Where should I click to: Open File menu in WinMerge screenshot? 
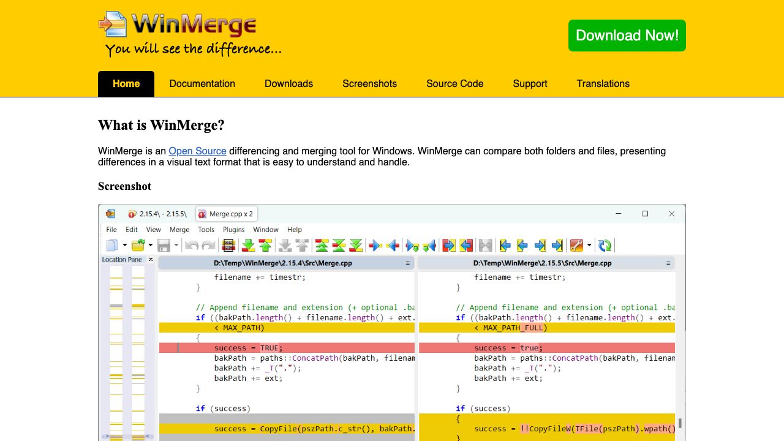(111, 230)
